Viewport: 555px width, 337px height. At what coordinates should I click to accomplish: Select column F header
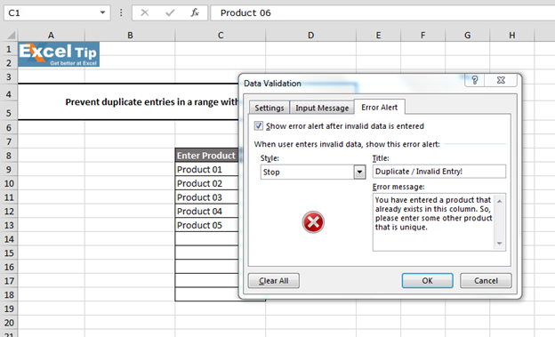click(422, 35)
